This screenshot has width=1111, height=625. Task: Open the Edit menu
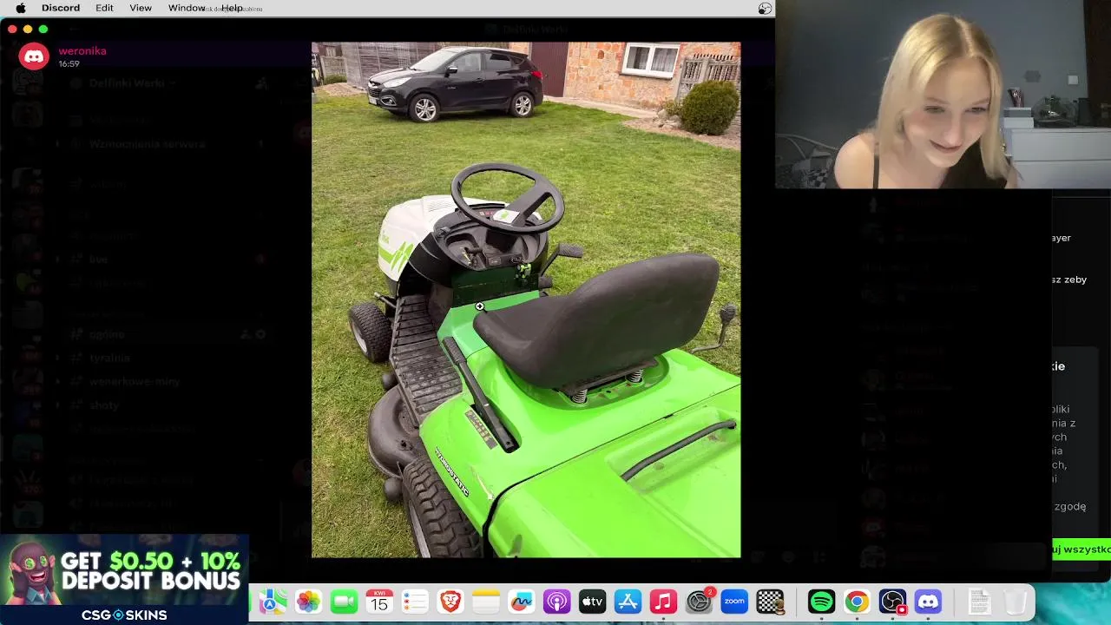coord(104,8)
